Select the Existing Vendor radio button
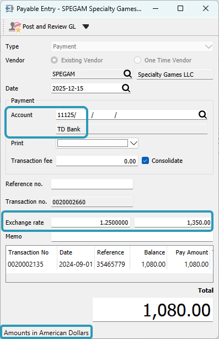This screenshot has height=339, width=219. (54, 60)
